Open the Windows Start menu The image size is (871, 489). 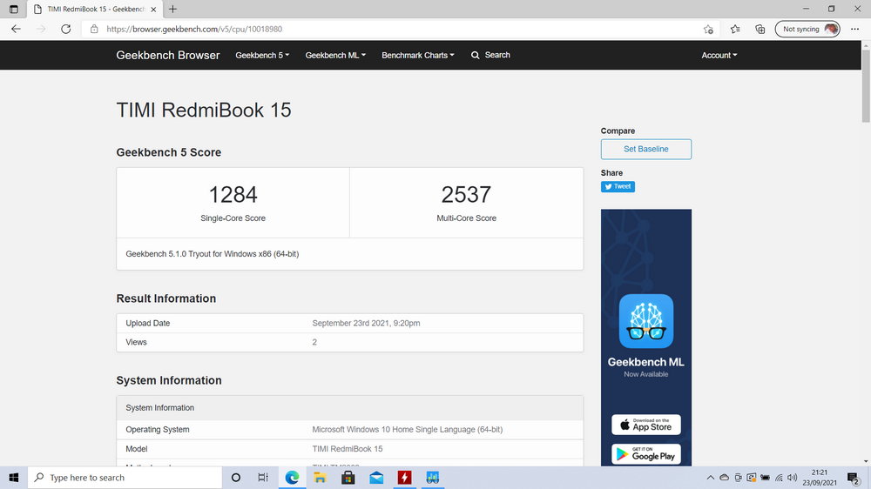tap(14, 478)
